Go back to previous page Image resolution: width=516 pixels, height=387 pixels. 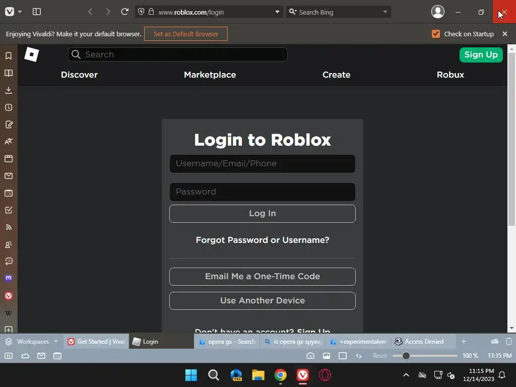tap(90, 12)
